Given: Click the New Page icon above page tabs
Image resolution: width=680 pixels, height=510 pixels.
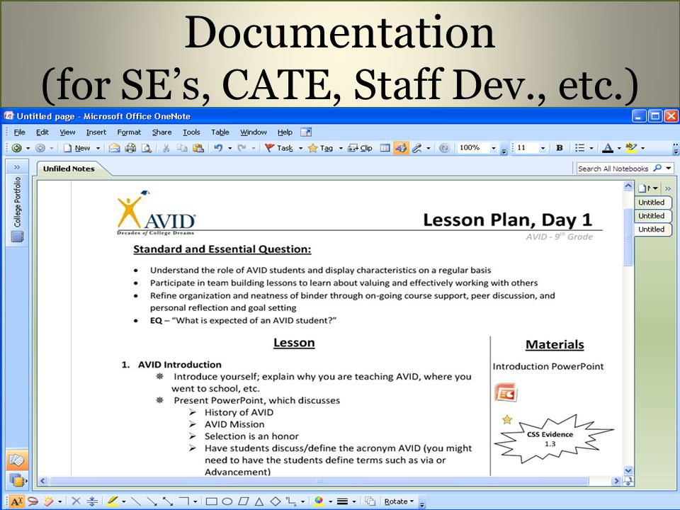Looking at the screenshot, I should pos(644,188).
